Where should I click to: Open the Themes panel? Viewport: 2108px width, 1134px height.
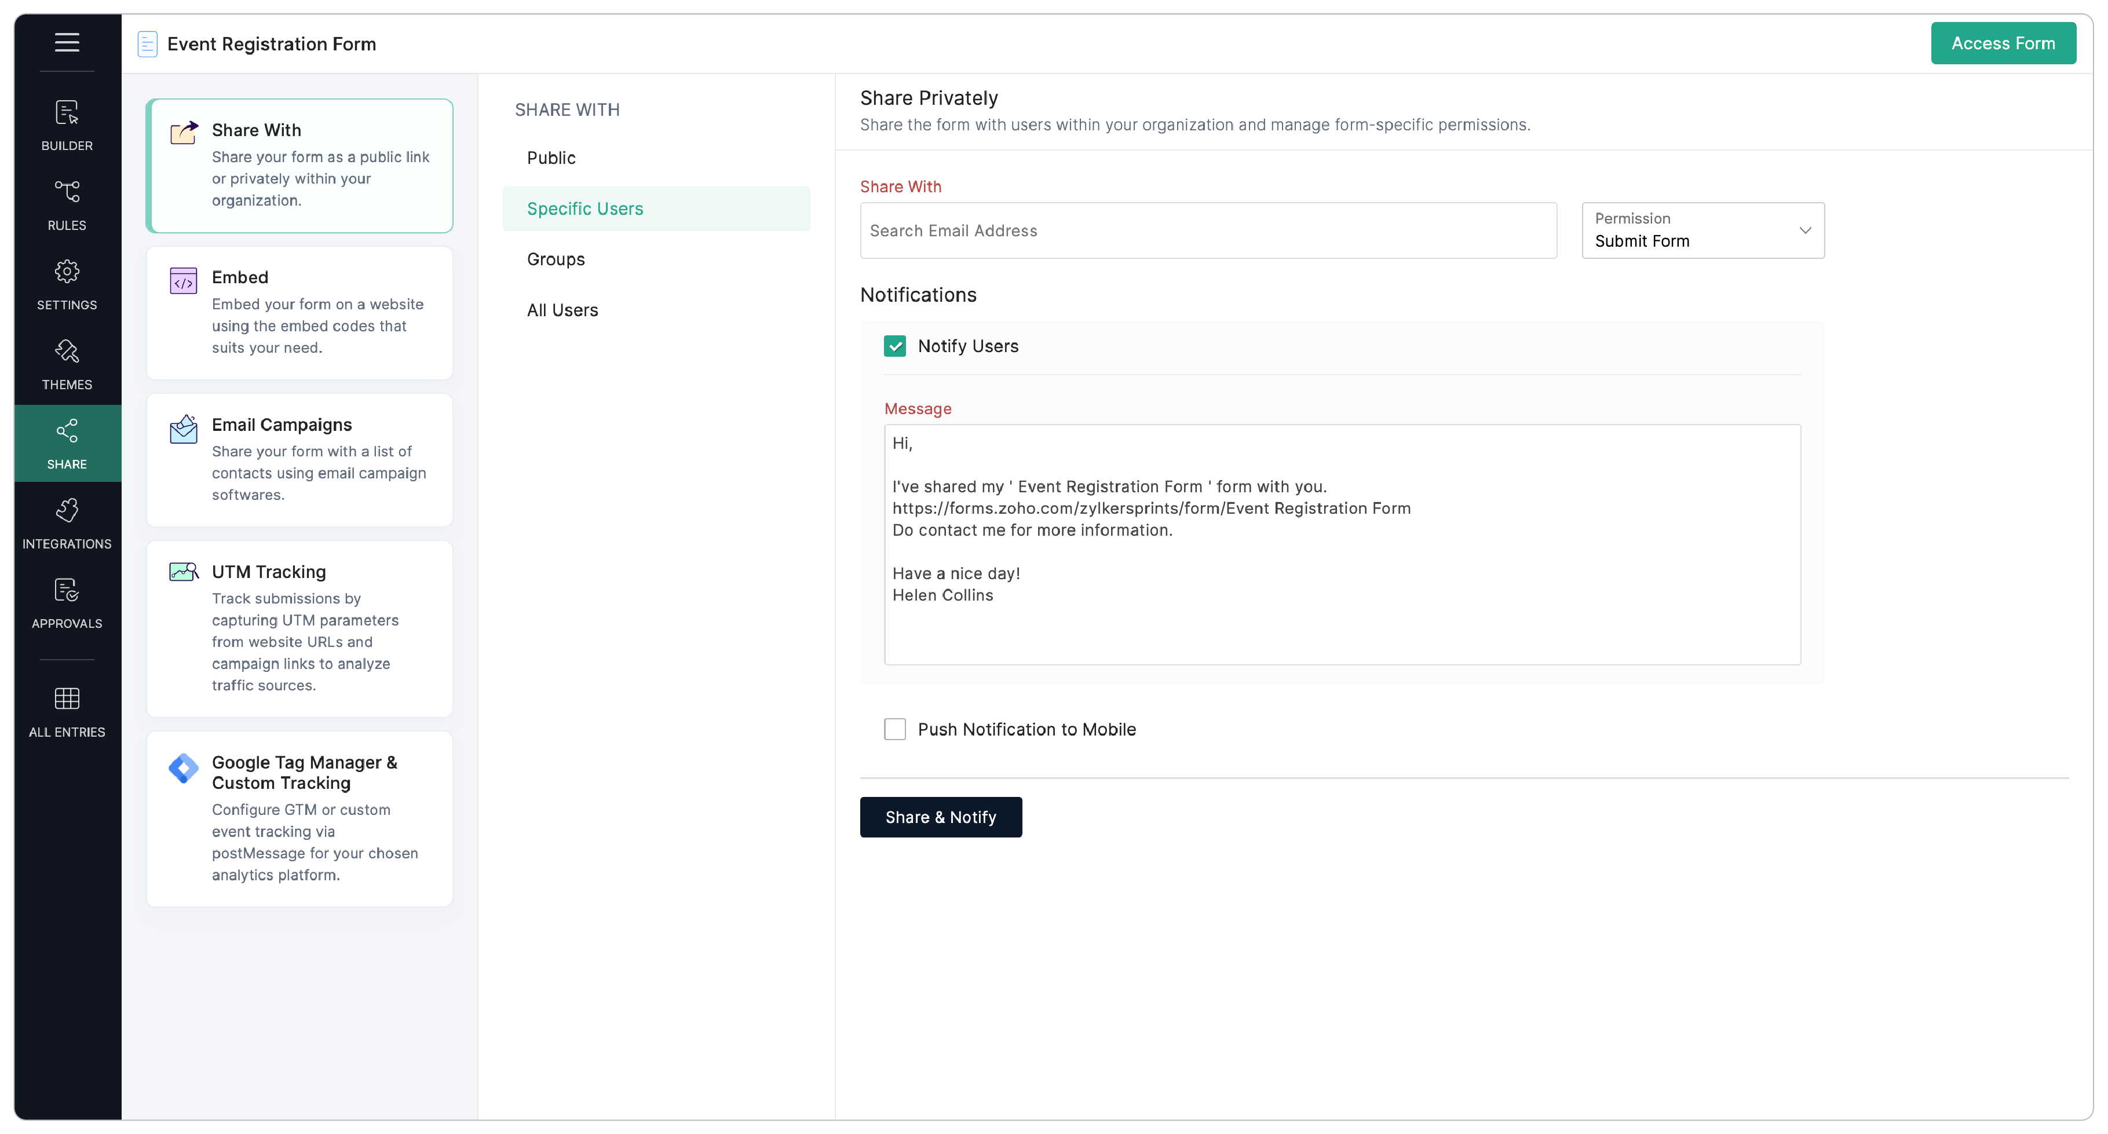click(67, 364)
